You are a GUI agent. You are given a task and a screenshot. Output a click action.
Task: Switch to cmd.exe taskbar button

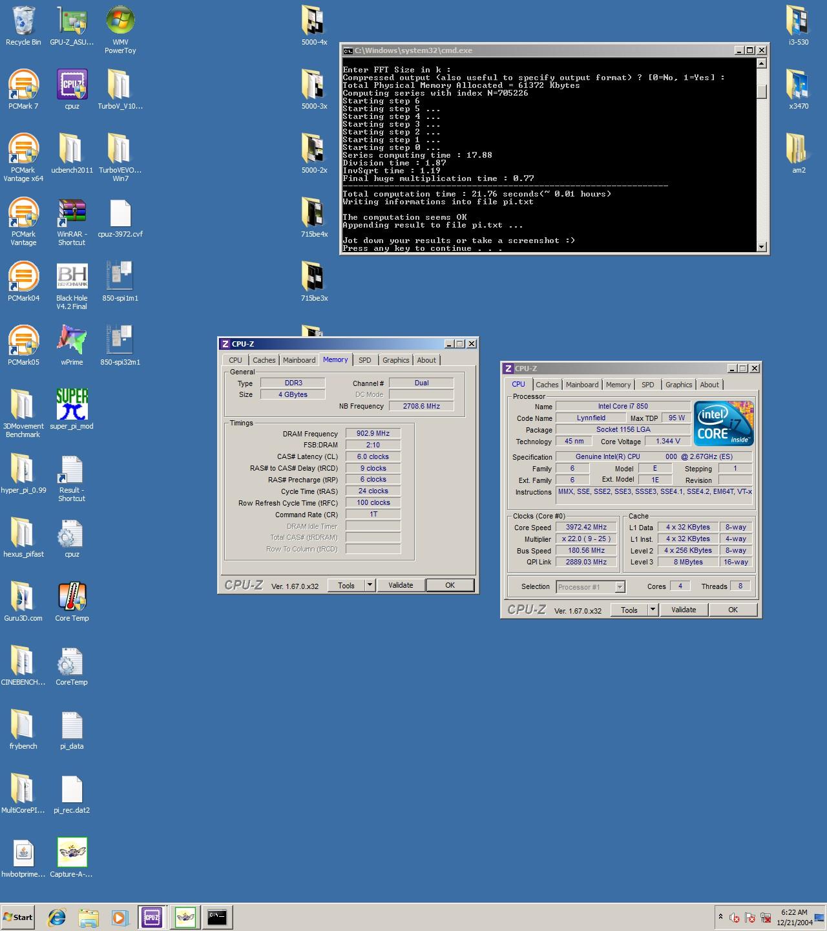tap(216, 917)
